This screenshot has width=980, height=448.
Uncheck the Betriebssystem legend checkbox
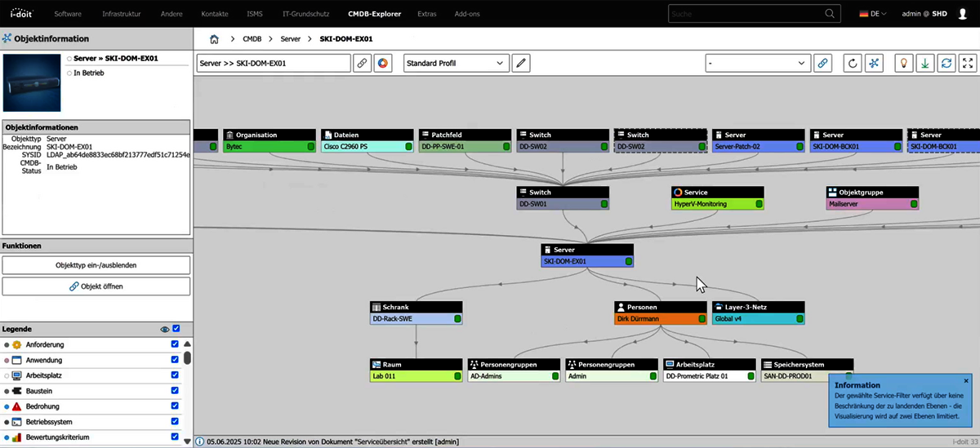pos(175,422)
